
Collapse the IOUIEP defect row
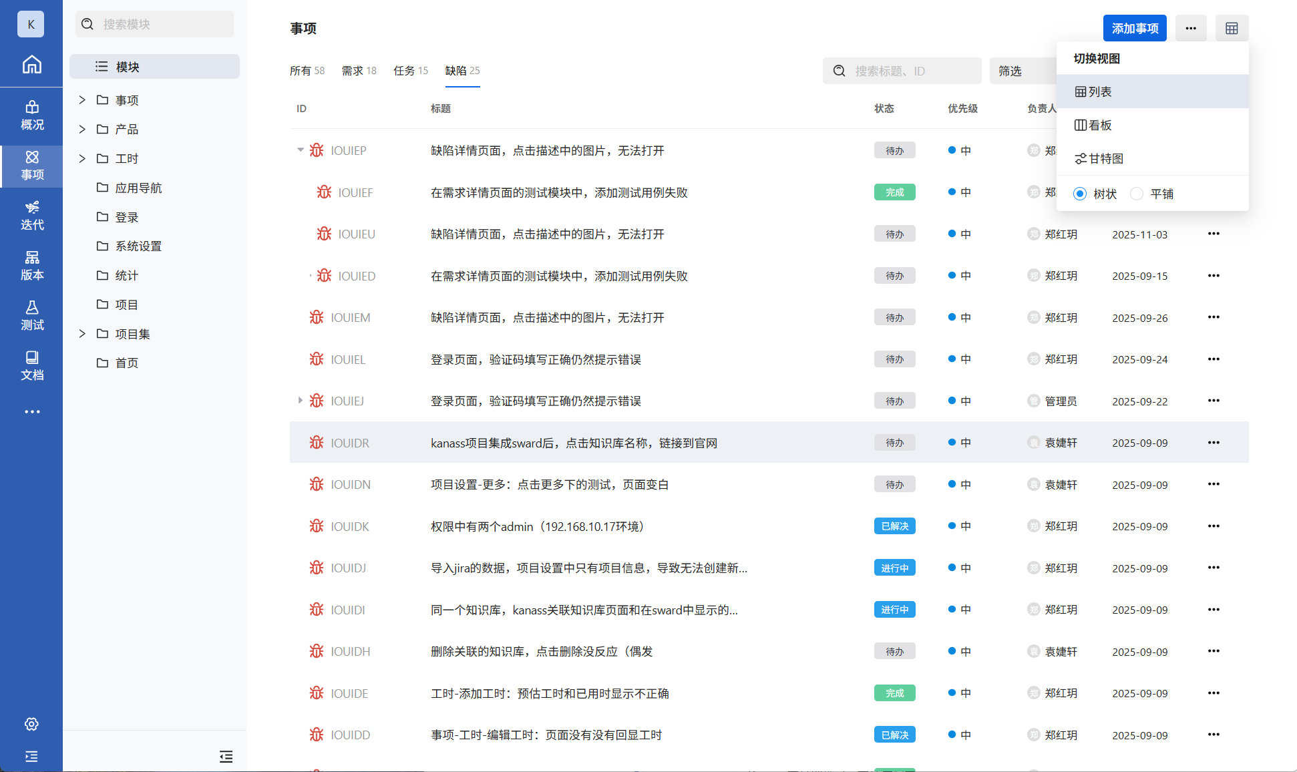tap(301, 150)
